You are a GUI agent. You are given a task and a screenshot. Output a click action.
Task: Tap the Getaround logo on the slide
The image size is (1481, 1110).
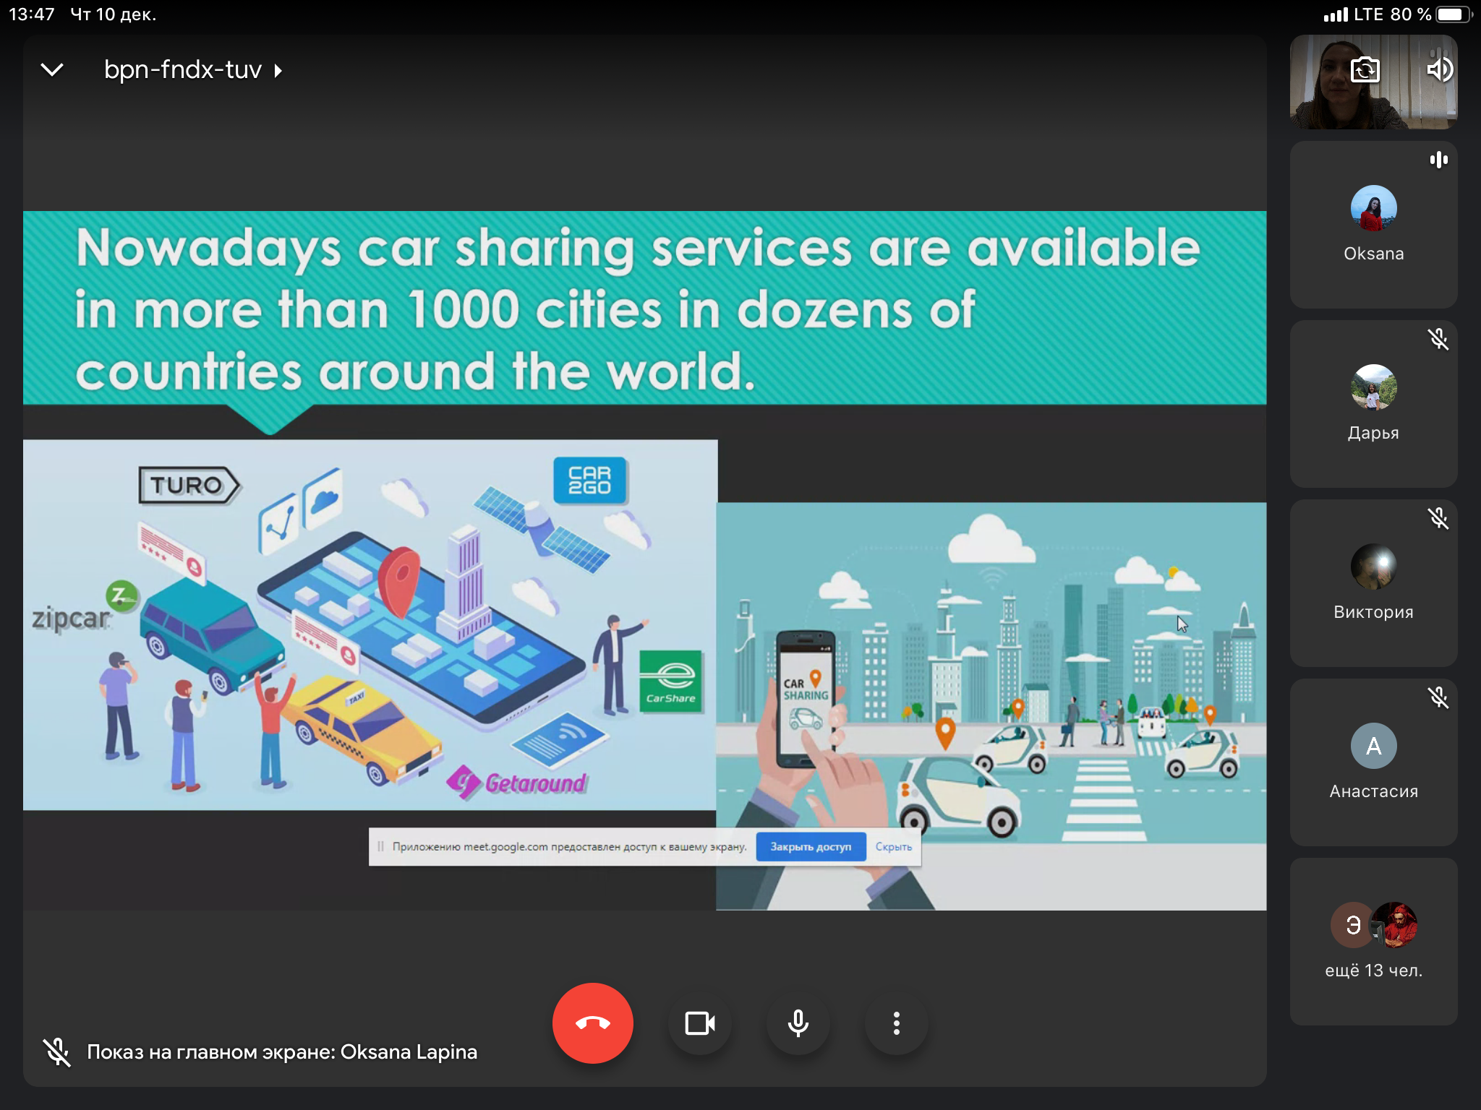[x=516, y=783]
